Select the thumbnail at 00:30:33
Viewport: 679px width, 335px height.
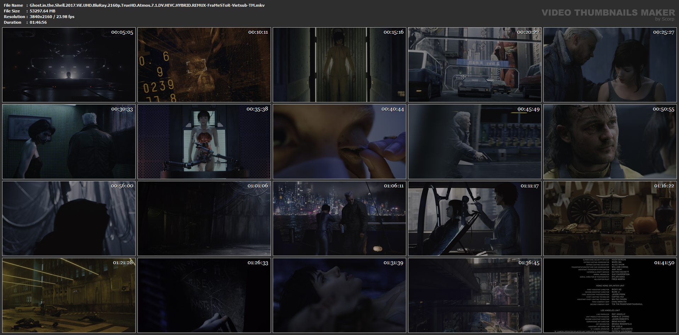pyautogui.click(x=69, y=142)
